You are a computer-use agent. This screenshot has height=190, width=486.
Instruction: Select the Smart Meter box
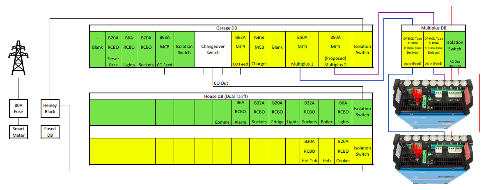click(x=18, y=132)
